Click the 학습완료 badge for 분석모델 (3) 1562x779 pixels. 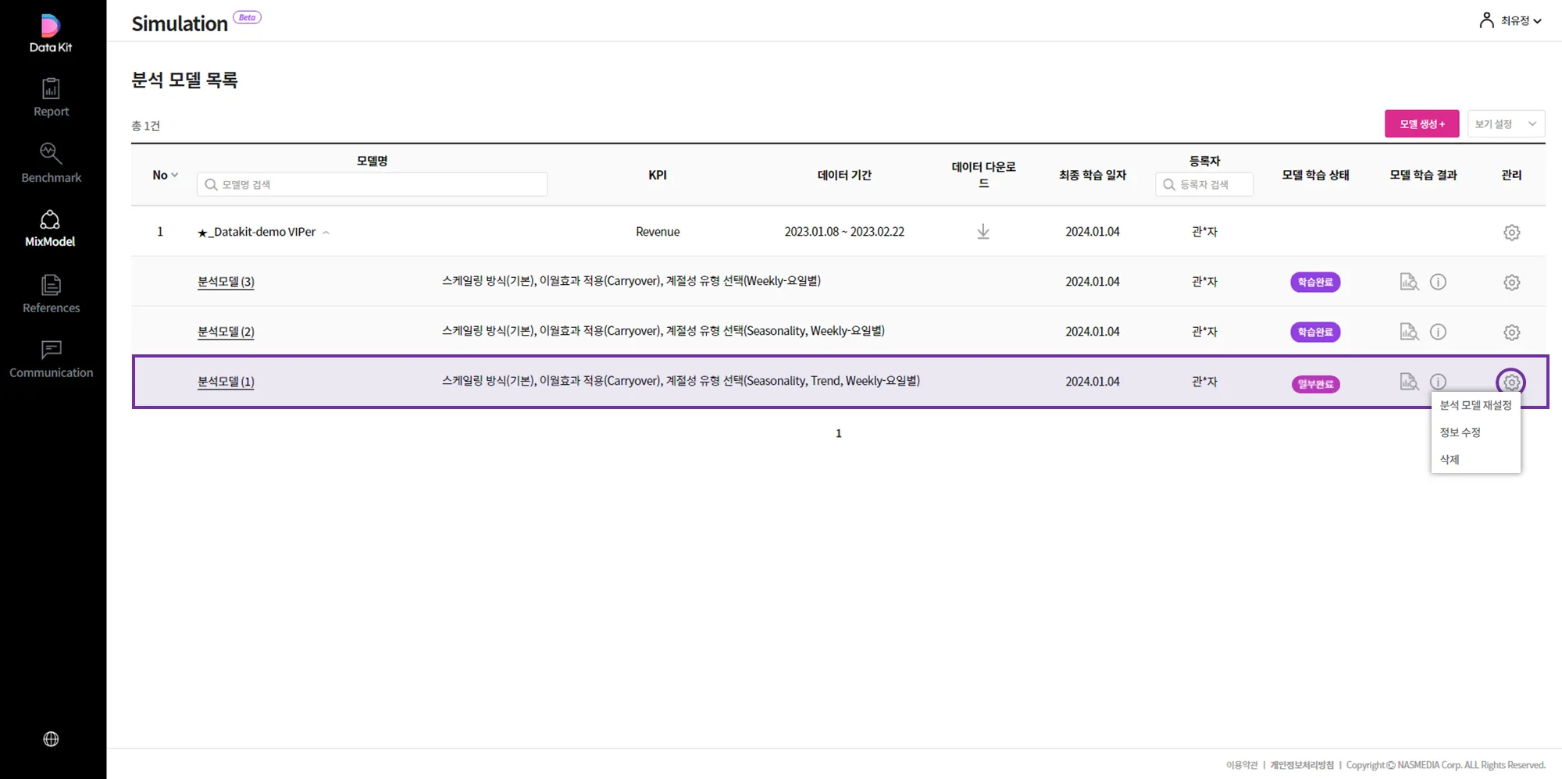[1315, 282]
